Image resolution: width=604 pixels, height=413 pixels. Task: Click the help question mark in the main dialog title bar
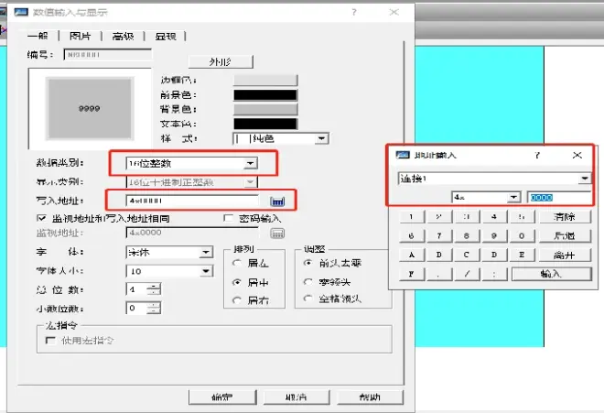point(353,13)
